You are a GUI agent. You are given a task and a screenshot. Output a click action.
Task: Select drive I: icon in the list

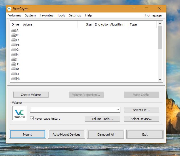click(14, 59)
